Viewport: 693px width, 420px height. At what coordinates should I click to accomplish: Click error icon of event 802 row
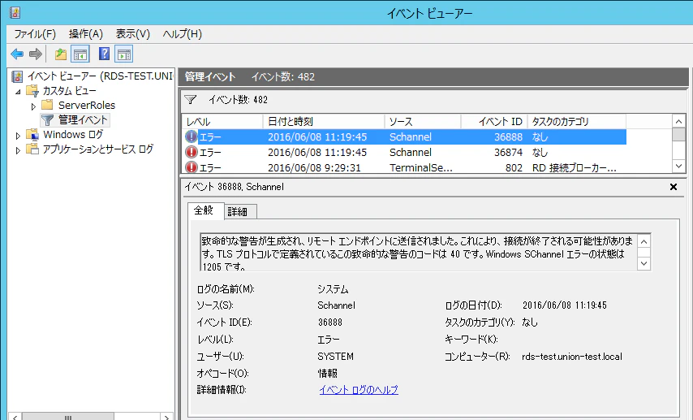point(191,167)
